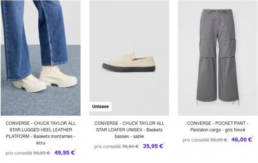Viewport: 258px width, 163px height.
Task: Click 'prix conseillé' label under the cargo pants
Action: [196, 140]
